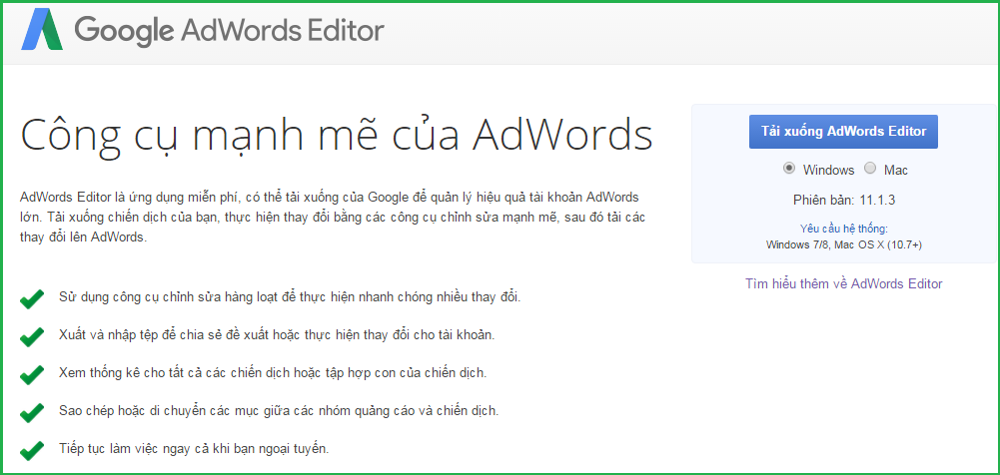Click the Google AdWords logo icon
The image size is (1000, 475).
pyautogui.click(x=43, y=32)
